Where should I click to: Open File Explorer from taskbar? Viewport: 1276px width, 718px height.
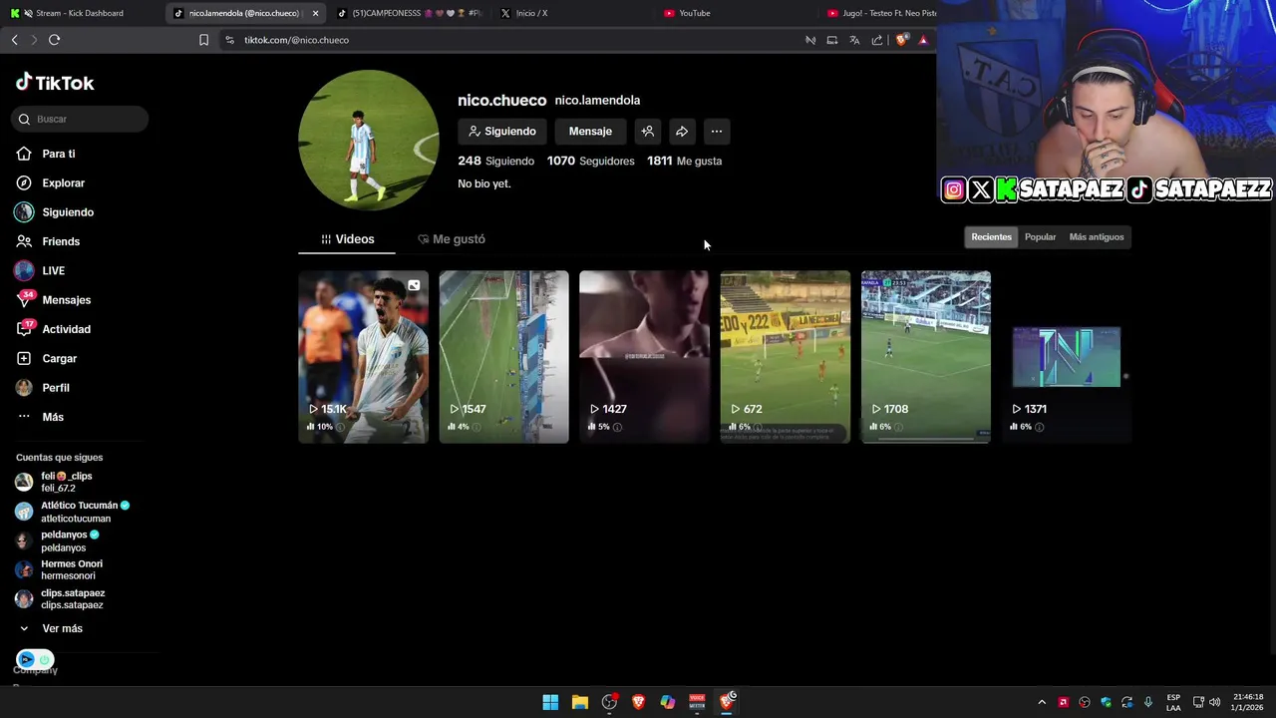pos(579,702)
